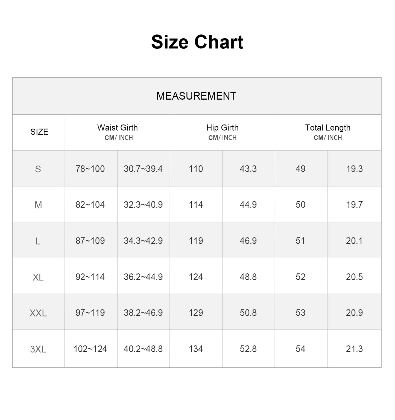Click the Size Chart title
The height and width of the screenshot is (420, 395).
point(197,42)
